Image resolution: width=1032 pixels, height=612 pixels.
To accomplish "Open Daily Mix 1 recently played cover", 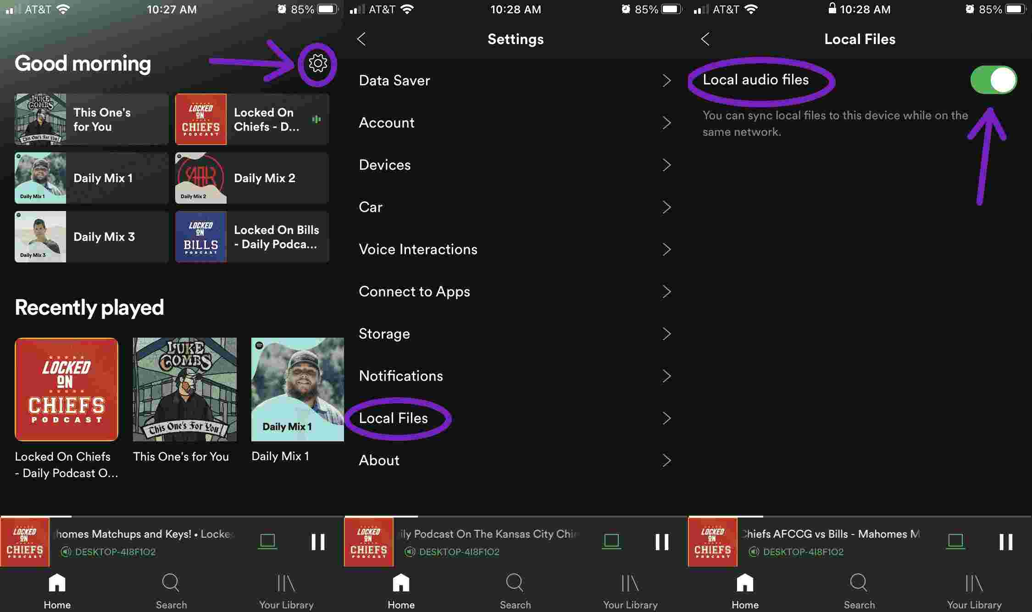I will (x=298, y=389).
